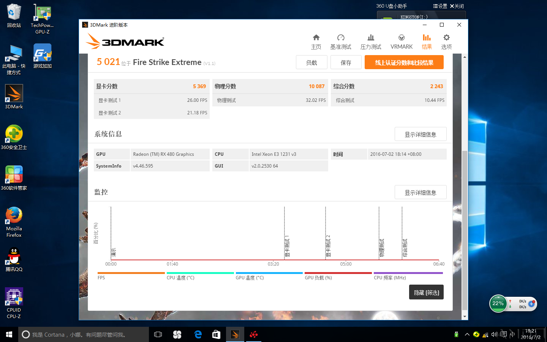Click the 隐藏 [筛选] filter button
The height and width of the screenshot is (342, 547).
pyautogui.click(x=426, y=292)
